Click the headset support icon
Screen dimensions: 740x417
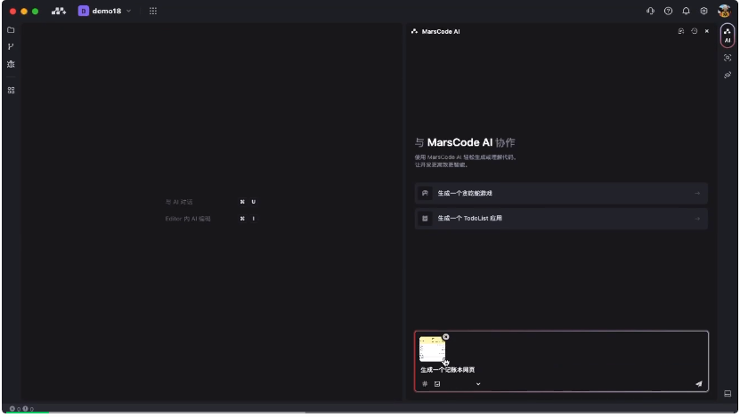650,11
